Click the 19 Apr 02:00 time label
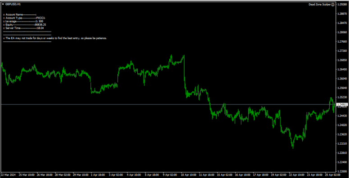 click(x=279, y=175)
